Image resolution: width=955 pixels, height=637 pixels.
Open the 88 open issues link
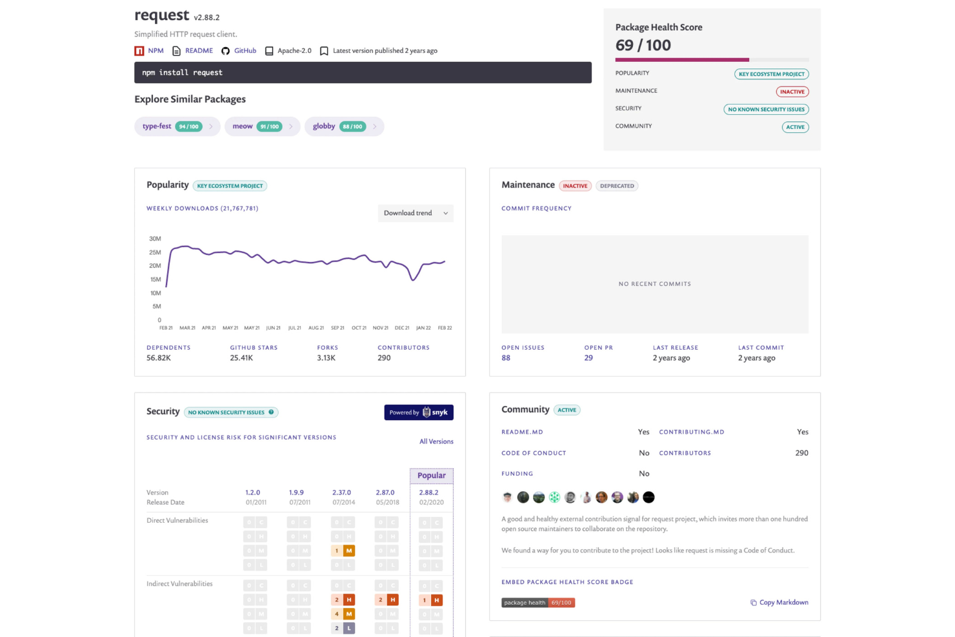point(506,358)
